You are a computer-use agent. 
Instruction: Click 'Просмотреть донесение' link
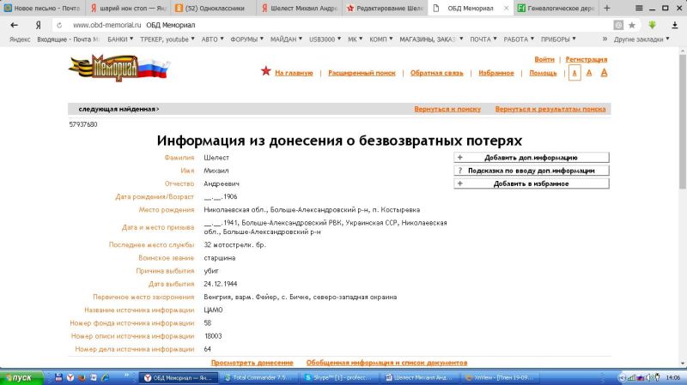[x=252, y=363]
